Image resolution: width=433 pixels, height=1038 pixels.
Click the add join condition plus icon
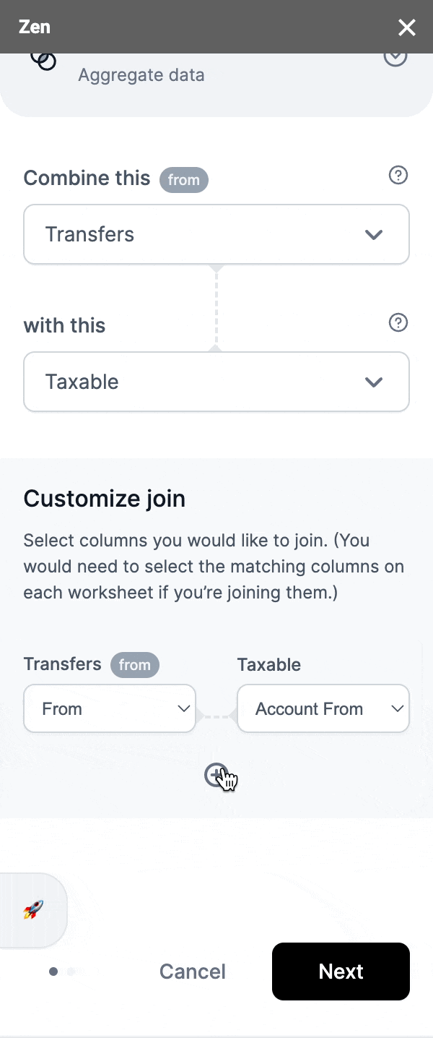click(x=215, y=776)
